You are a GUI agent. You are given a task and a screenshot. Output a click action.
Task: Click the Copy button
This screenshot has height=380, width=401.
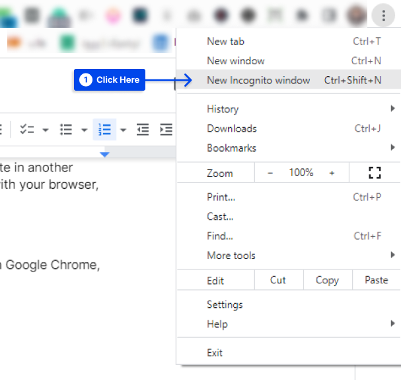(x=328, y=280)
